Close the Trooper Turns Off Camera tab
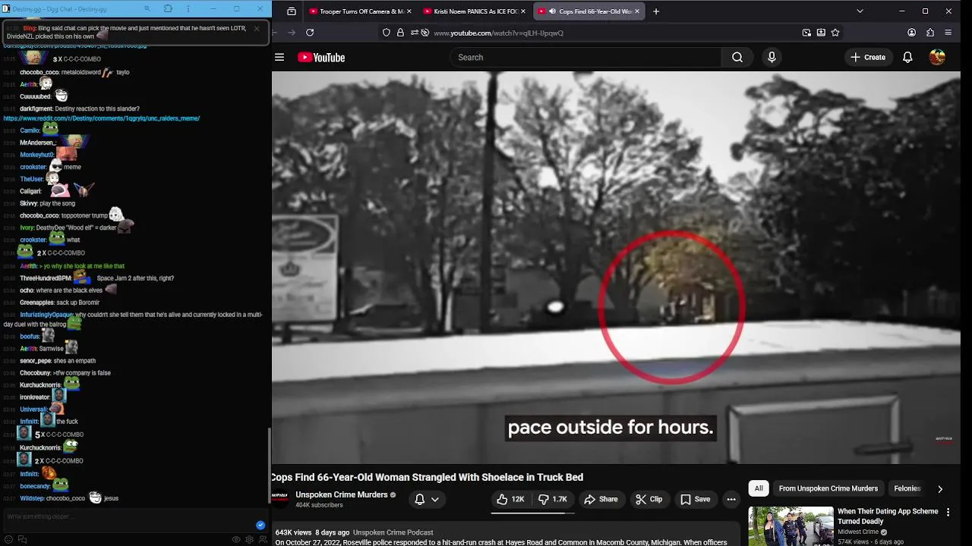Image resolution: width=972 pixels, height=546 pixels. point(410,11)
